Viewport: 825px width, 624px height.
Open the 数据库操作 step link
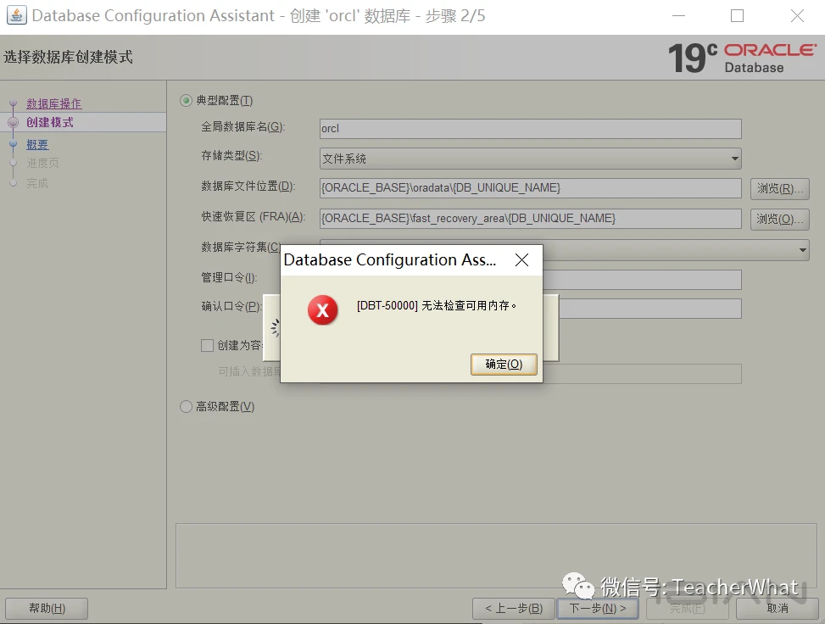54,103
